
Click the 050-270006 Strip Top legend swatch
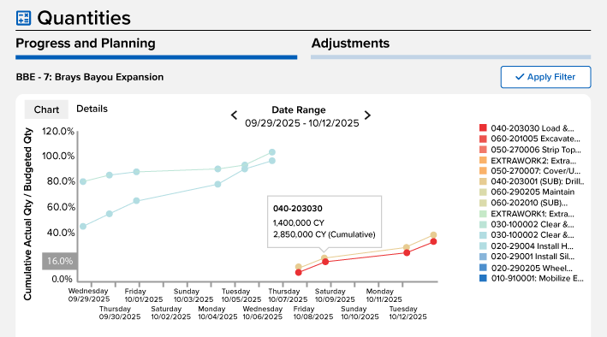(483, 150)
